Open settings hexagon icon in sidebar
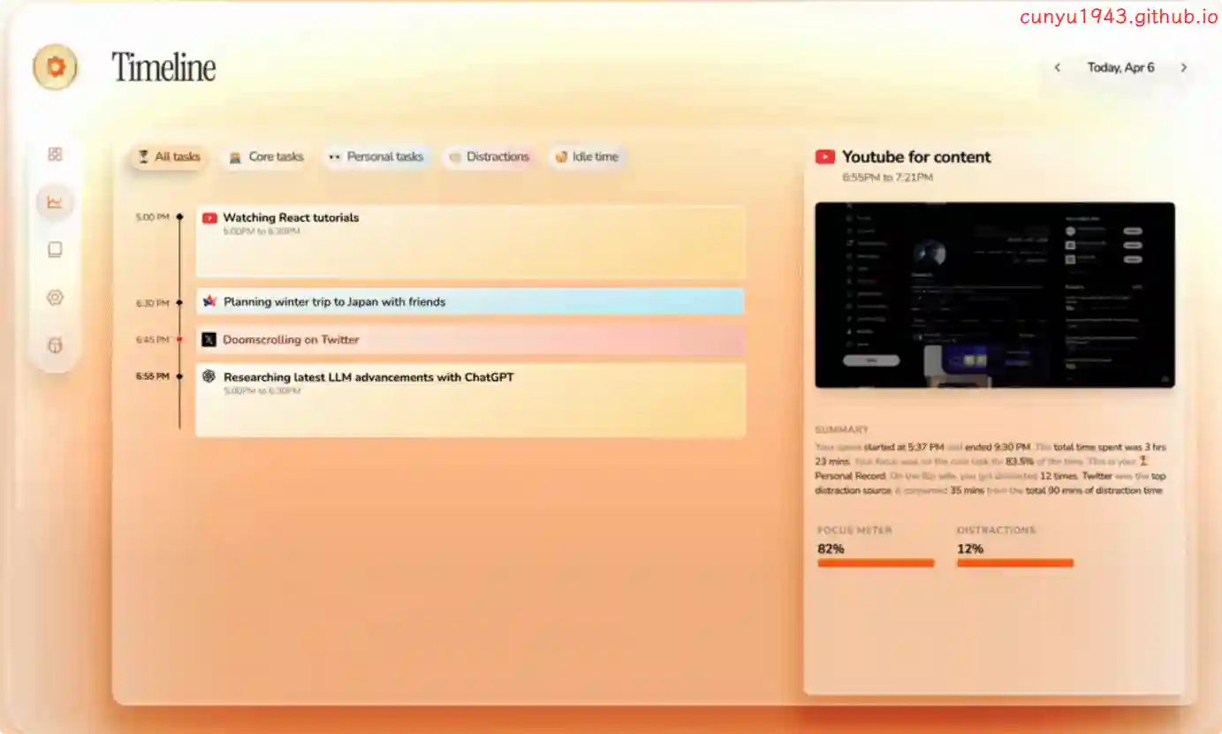This screenshot has height=734, width=1222. tap(55, 298)
